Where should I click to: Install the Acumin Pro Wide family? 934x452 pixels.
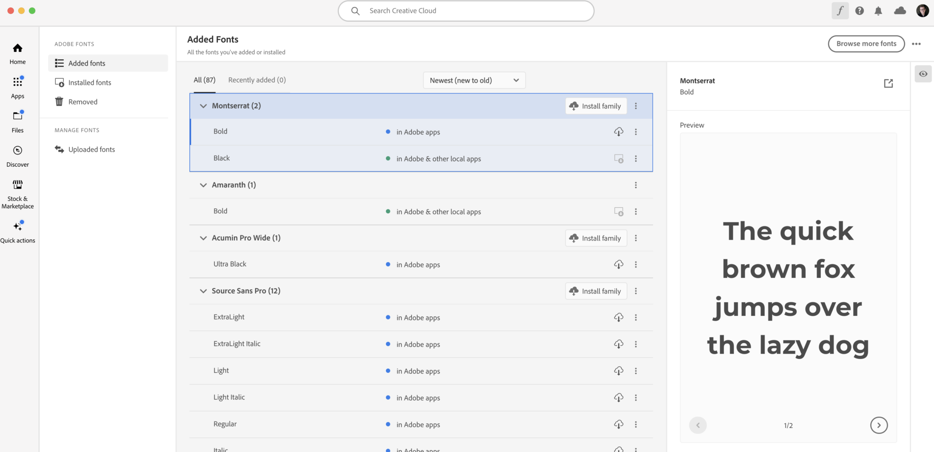[x=596, y=238]
